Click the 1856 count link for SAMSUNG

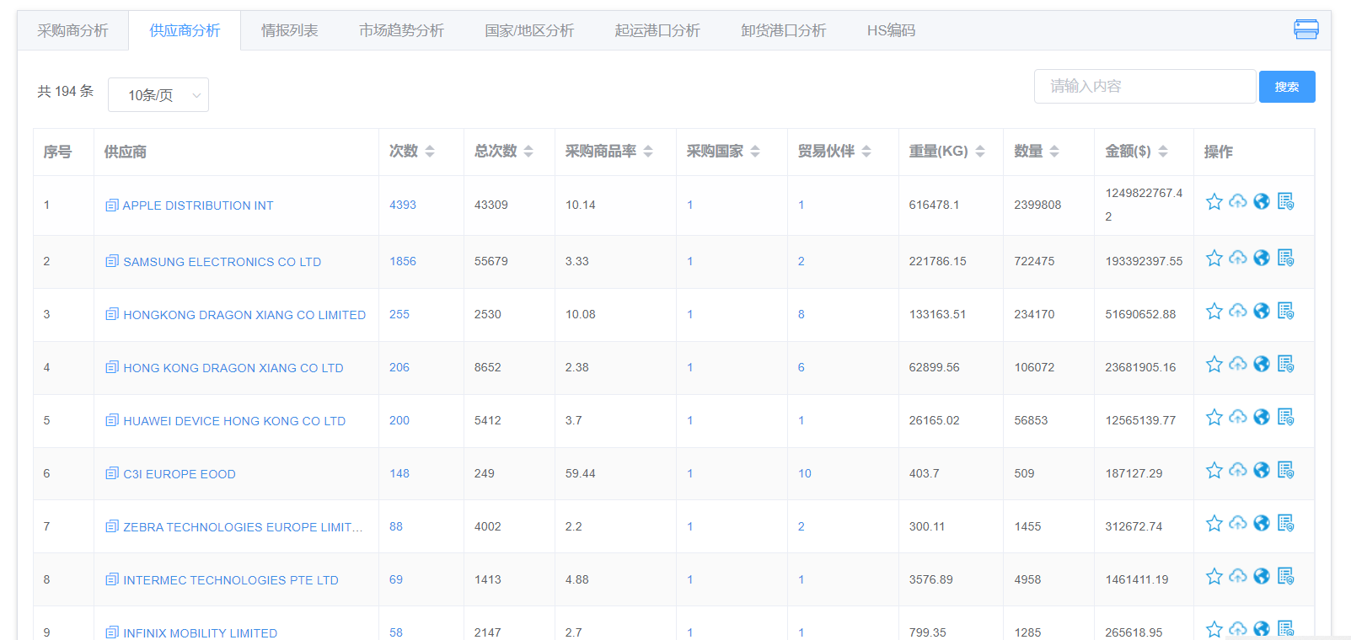tap(403, 261)
